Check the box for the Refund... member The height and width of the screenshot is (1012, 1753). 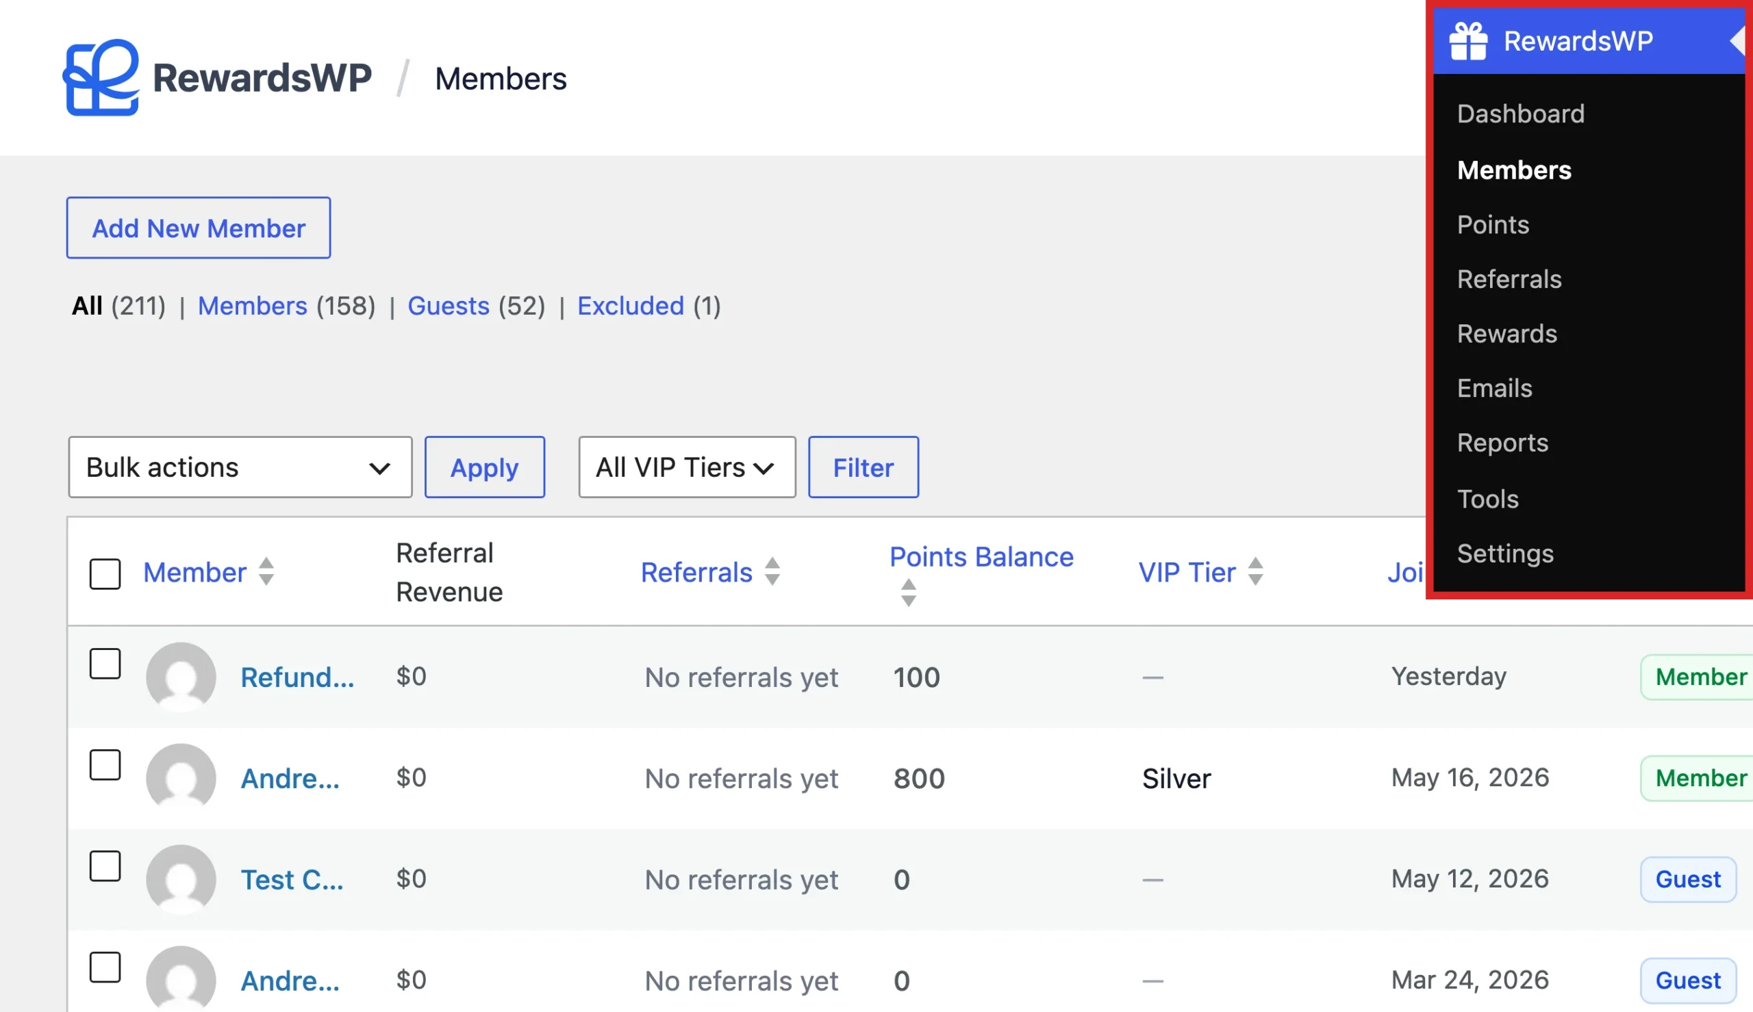pos(105,663)
